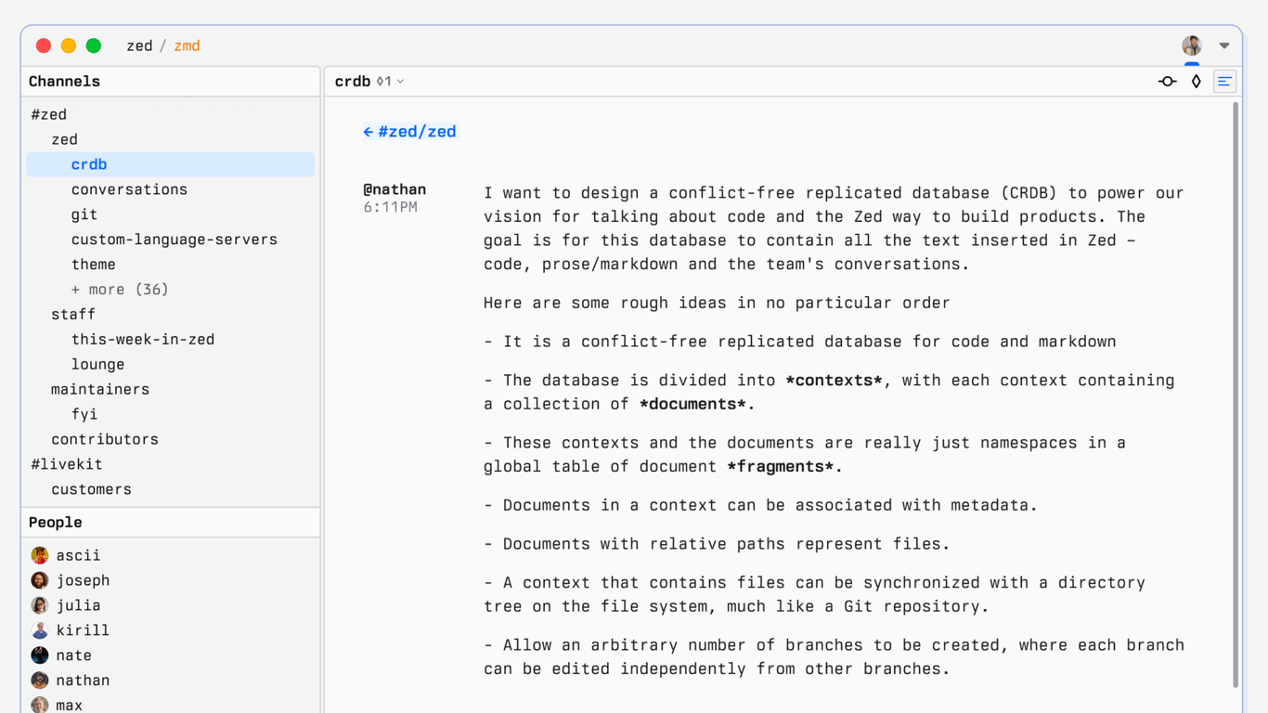Click the macOS green fullscreen button
Screen dimensions: 1268x713
click(x=94, y=45)
